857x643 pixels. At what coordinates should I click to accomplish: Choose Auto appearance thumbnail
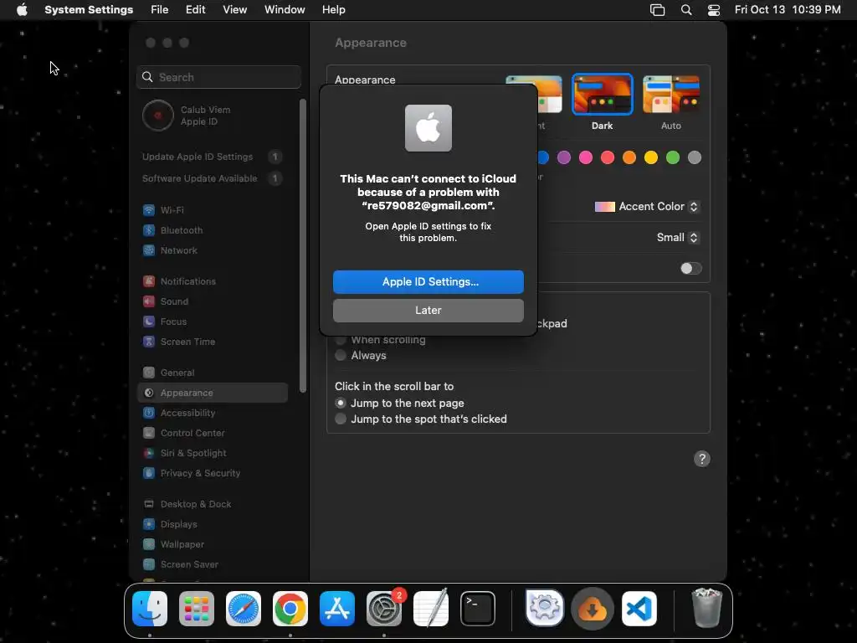[671, 94]
